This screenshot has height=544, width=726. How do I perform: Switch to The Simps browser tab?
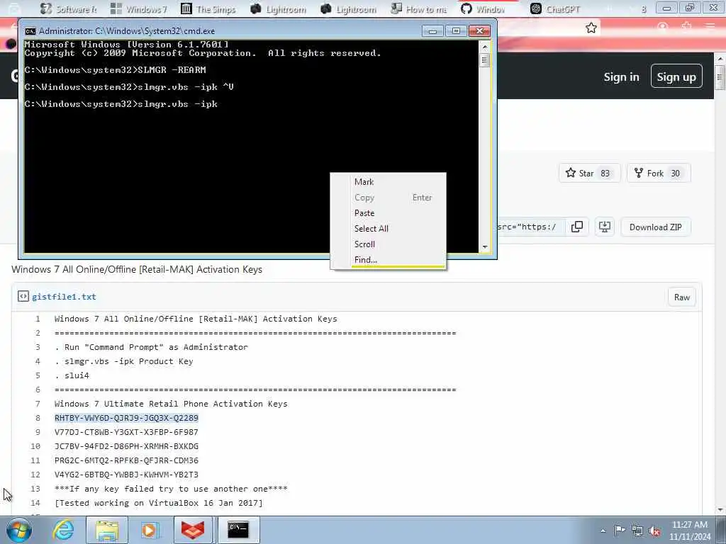[x=208, y=8]
